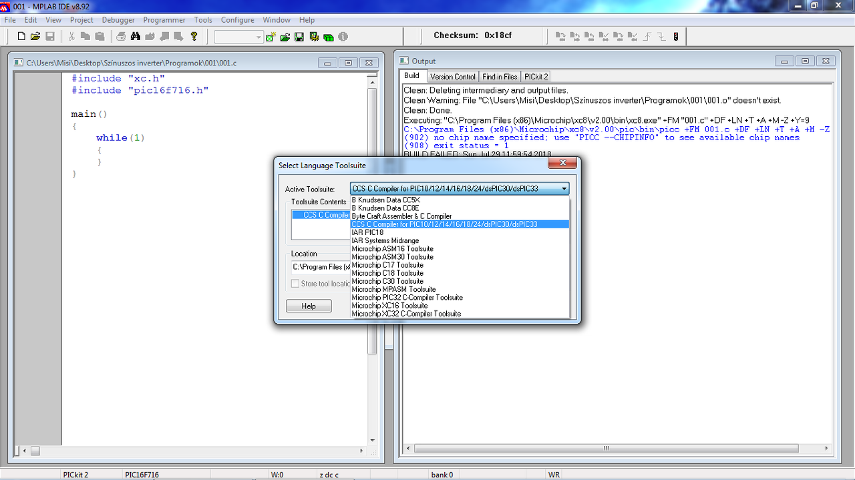The width and height of the screenshot is (855, 480).
Task: Click the Checksum 0x18cf display
Action: (x=472, y=35)
